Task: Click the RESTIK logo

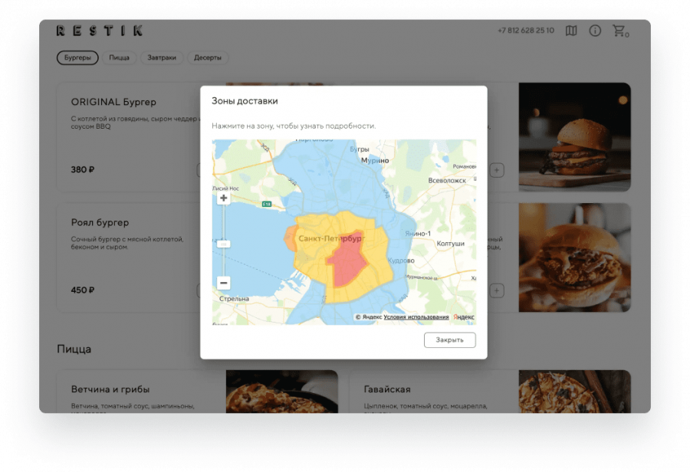Action: coord(100,31)
